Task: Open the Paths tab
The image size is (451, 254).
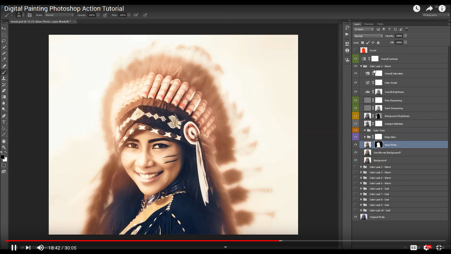Action: pos(380,24)
